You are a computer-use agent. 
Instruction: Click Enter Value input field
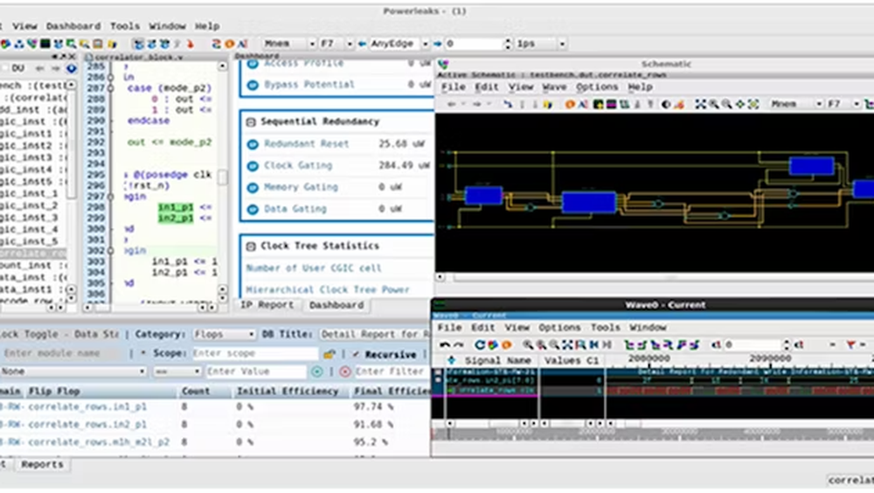[255, 371]
